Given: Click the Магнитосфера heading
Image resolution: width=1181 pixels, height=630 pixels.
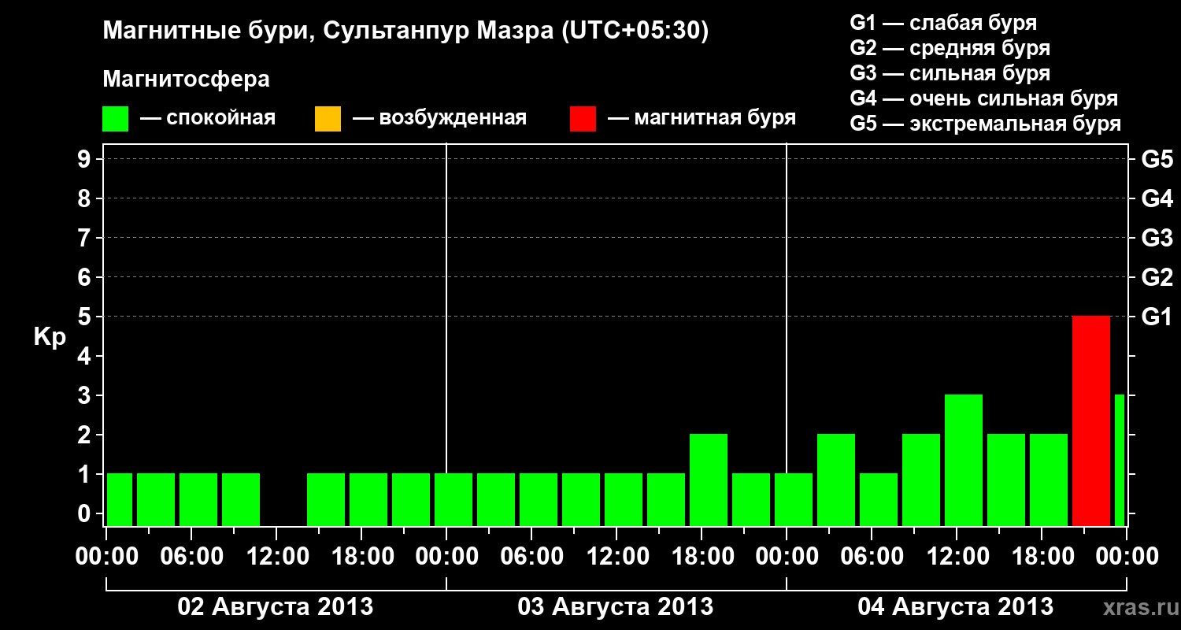Looking at the screenshot, I should point(186,80).
